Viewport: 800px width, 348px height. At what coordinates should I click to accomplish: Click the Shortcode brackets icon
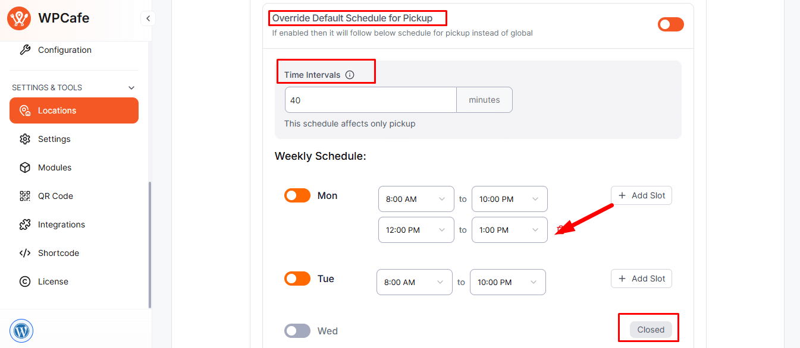tap(25, 253)
